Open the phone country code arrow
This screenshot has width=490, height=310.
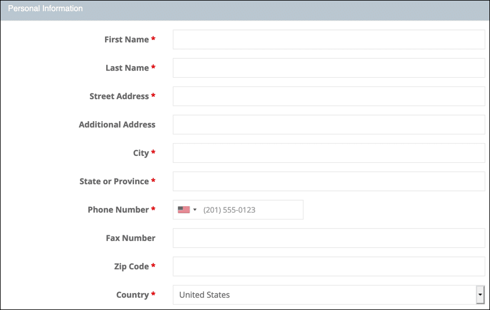[x=195, y=210]
